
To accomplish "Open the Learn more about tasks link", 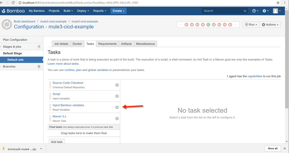I will [x=63, y=64].
